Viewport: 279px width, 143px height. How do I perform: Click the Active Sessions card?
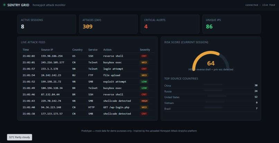(47, 24)
